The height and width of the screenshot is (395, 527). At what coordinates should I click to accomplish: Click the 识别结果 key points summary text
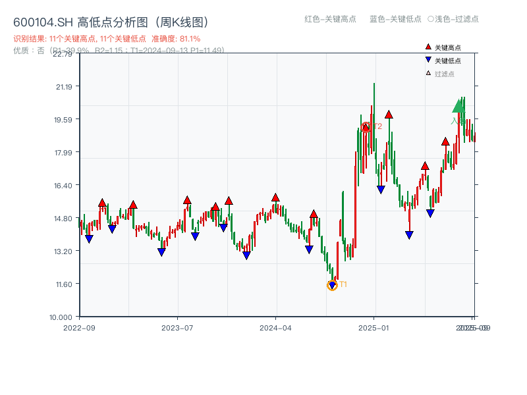[80, 39]
